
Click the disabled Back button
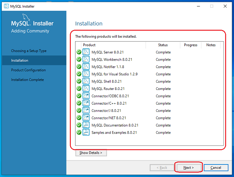point(162,168)
